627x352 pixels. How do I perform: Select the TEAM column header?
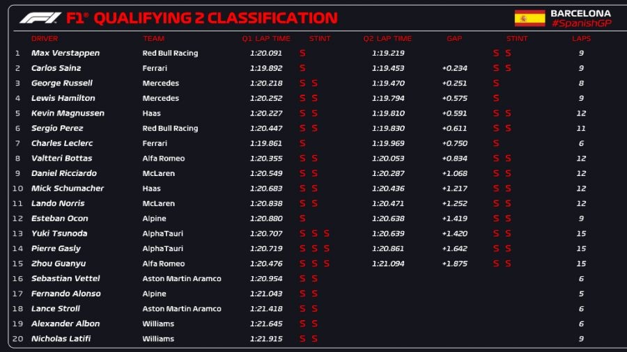point(153,38)
